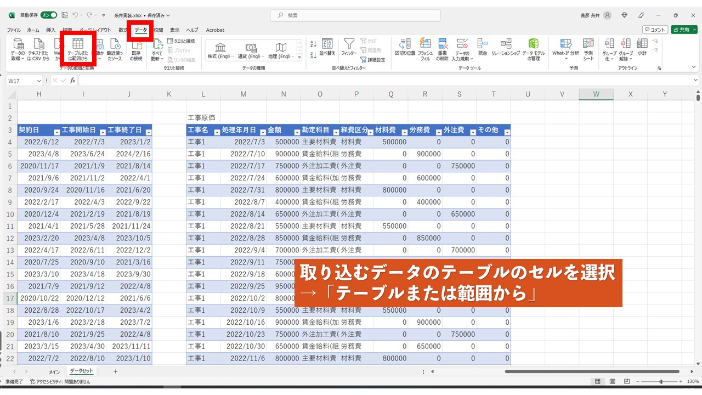Click 統合 (Consolidate) icon
The width and height of the screenshot is (702, 395).
[482, 43]
